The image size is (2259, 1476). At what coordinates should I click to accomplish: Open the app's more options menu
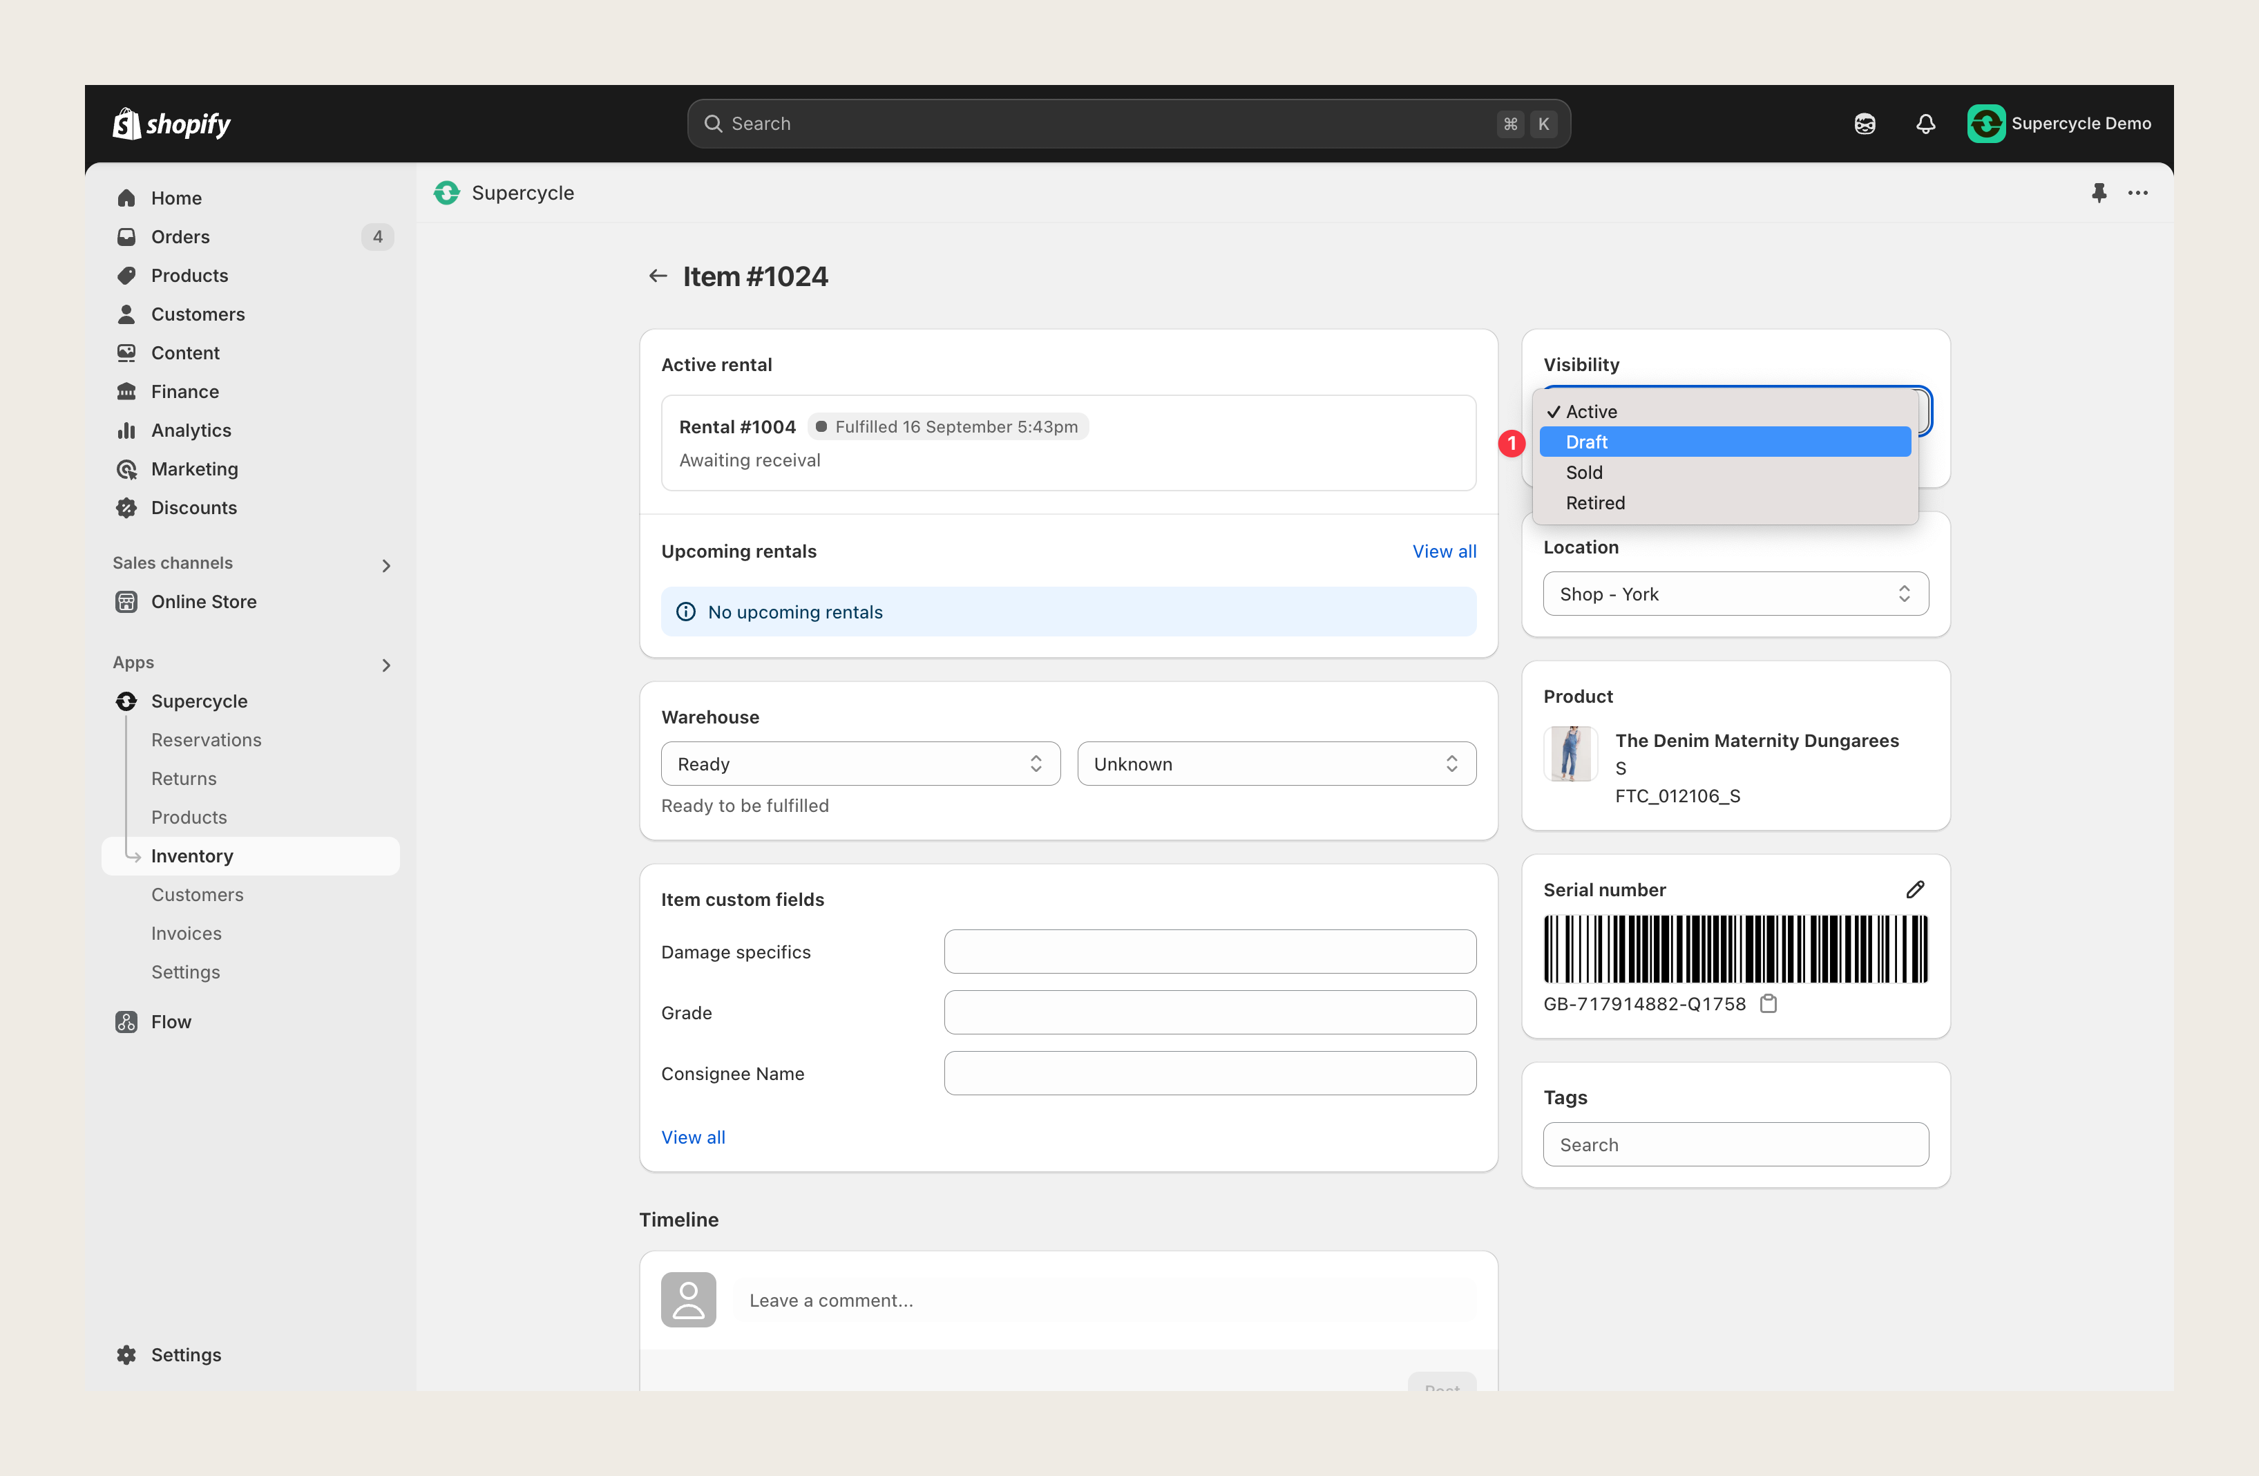[2137, 193]
